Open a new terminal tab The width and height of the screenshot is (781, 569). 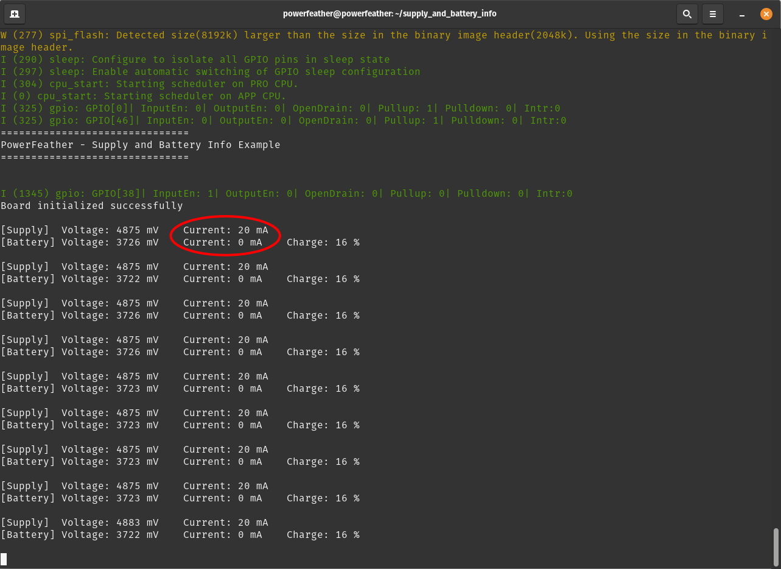[15, 13]
